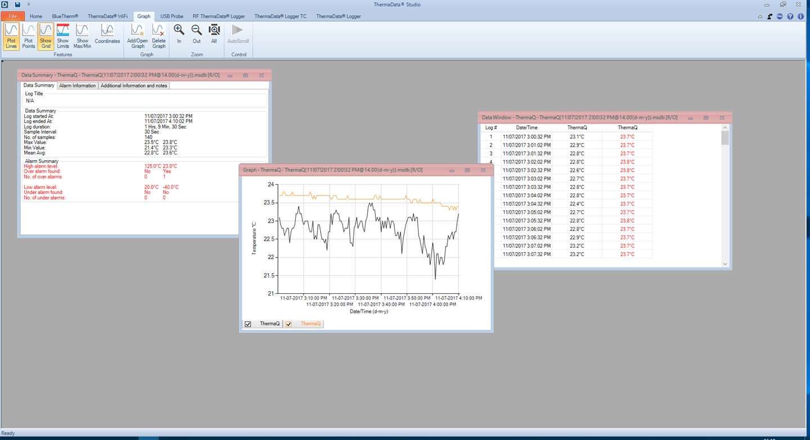The width and height of the screenshot is (810, 440).
Task: Minimize the Graph child window
Action: coord(452,170)
